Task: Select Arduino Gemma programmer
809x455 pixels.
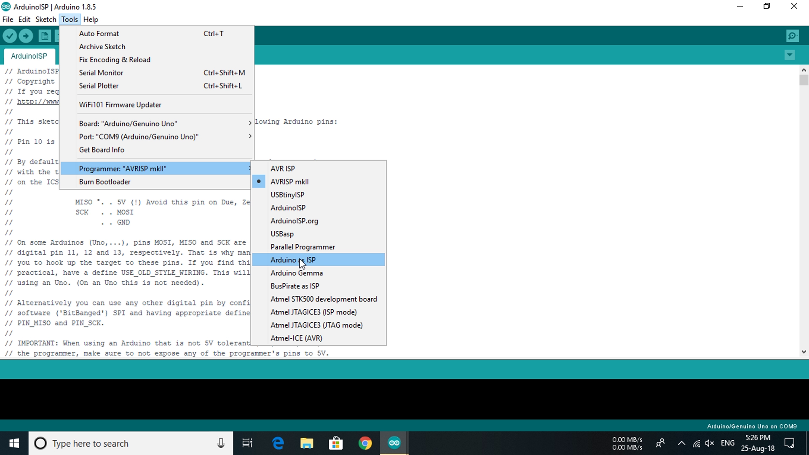Action: [x=296, y=273]
